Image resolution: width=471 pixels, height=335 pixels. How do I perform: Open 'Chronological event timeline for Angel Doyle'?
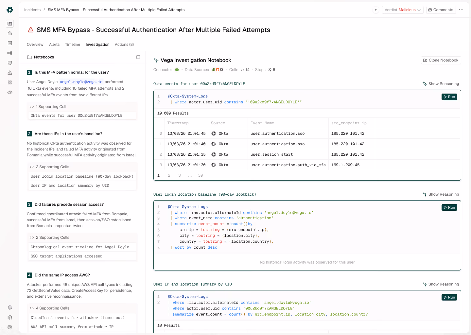(82, 247)
